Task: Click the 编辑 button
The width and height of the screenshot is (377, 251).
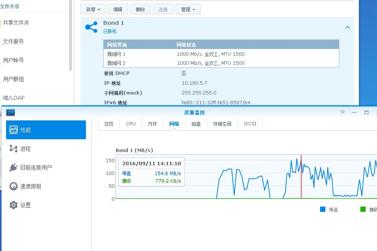Action: [x=118, y=9]
